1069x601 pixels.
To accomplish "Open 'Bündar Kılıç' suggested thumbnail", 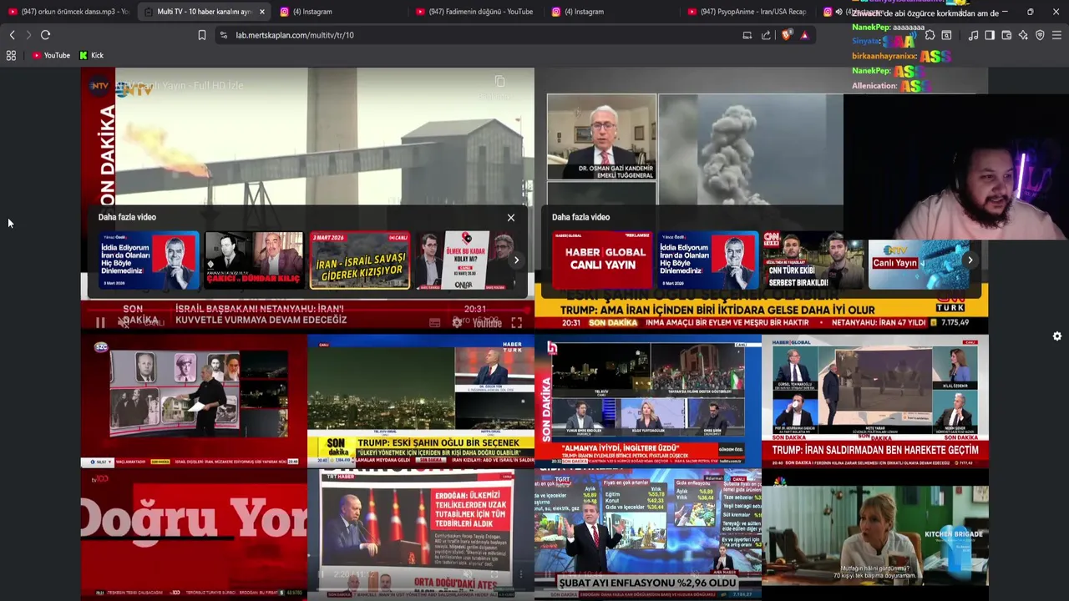I will 254,260.
